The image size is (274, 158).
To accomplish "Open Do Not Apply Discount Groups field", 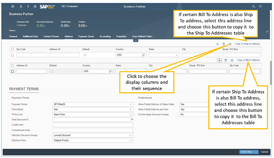I will pyautogui.click(x=194, y=114).
